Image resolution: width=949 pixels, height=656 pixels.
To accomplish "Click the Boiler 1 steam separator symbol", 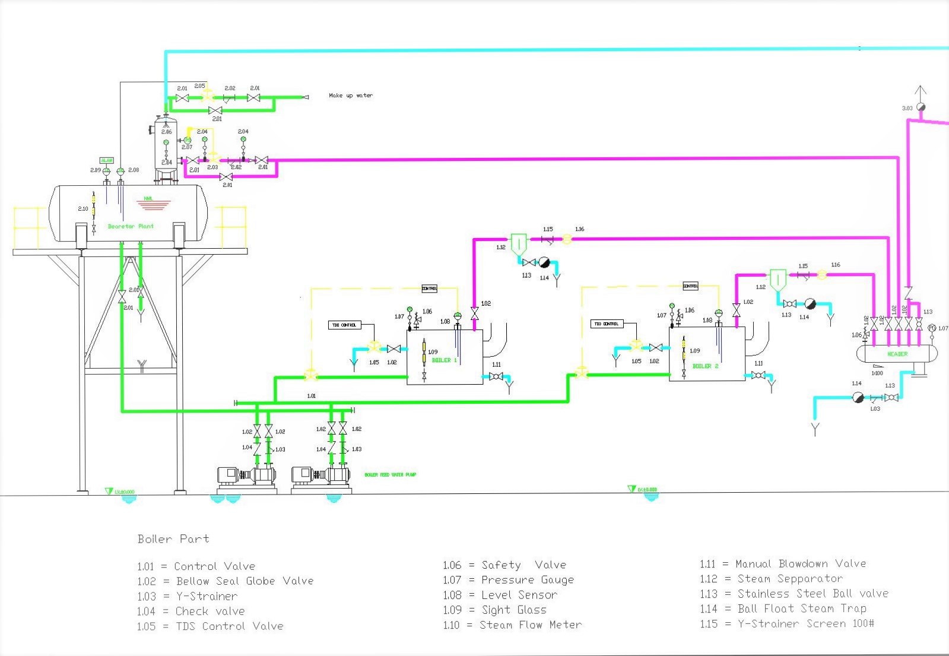I will [x=519, y=244].
